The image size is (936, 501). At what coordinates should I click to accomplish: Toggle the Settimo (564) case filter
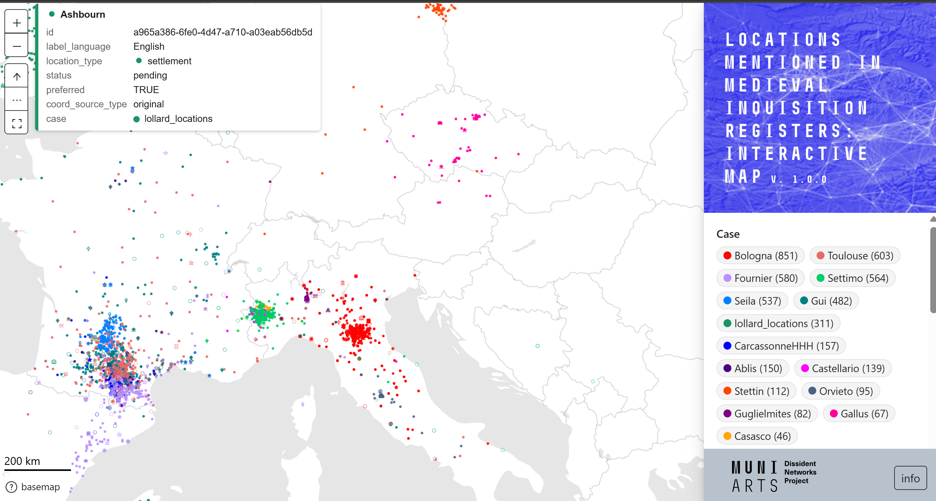pos(852,278)
